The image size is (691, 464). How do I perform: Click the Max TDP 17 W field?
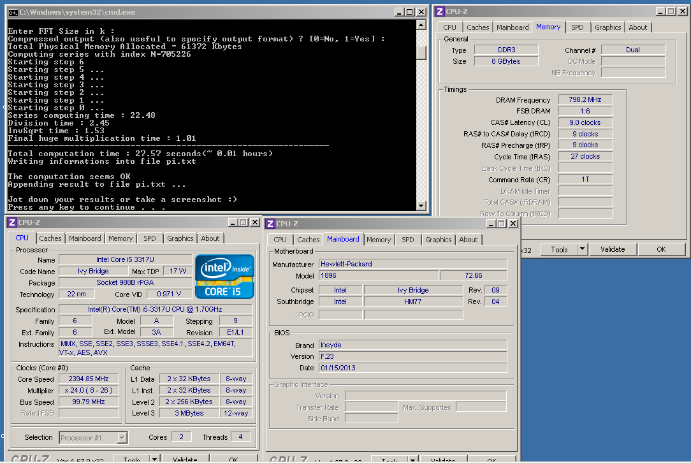pos(178,271)
